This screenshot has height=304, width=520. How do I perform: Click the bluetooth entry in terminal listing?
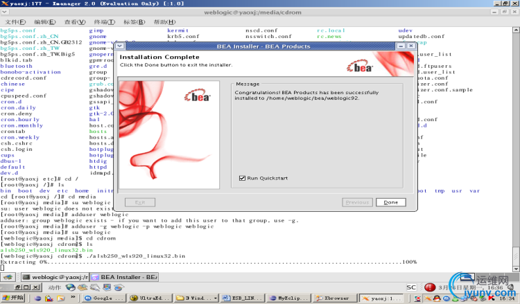pyautogui.click(x=16, y=66)
